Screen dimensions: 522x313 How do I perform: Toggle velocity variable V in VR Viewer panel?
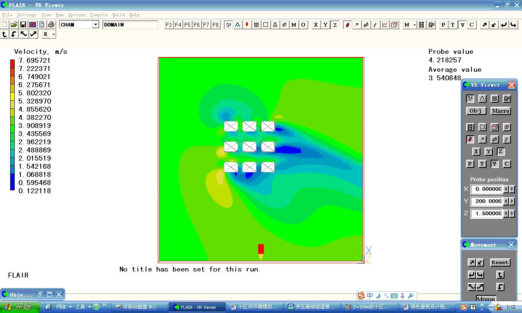coord(494,164)
